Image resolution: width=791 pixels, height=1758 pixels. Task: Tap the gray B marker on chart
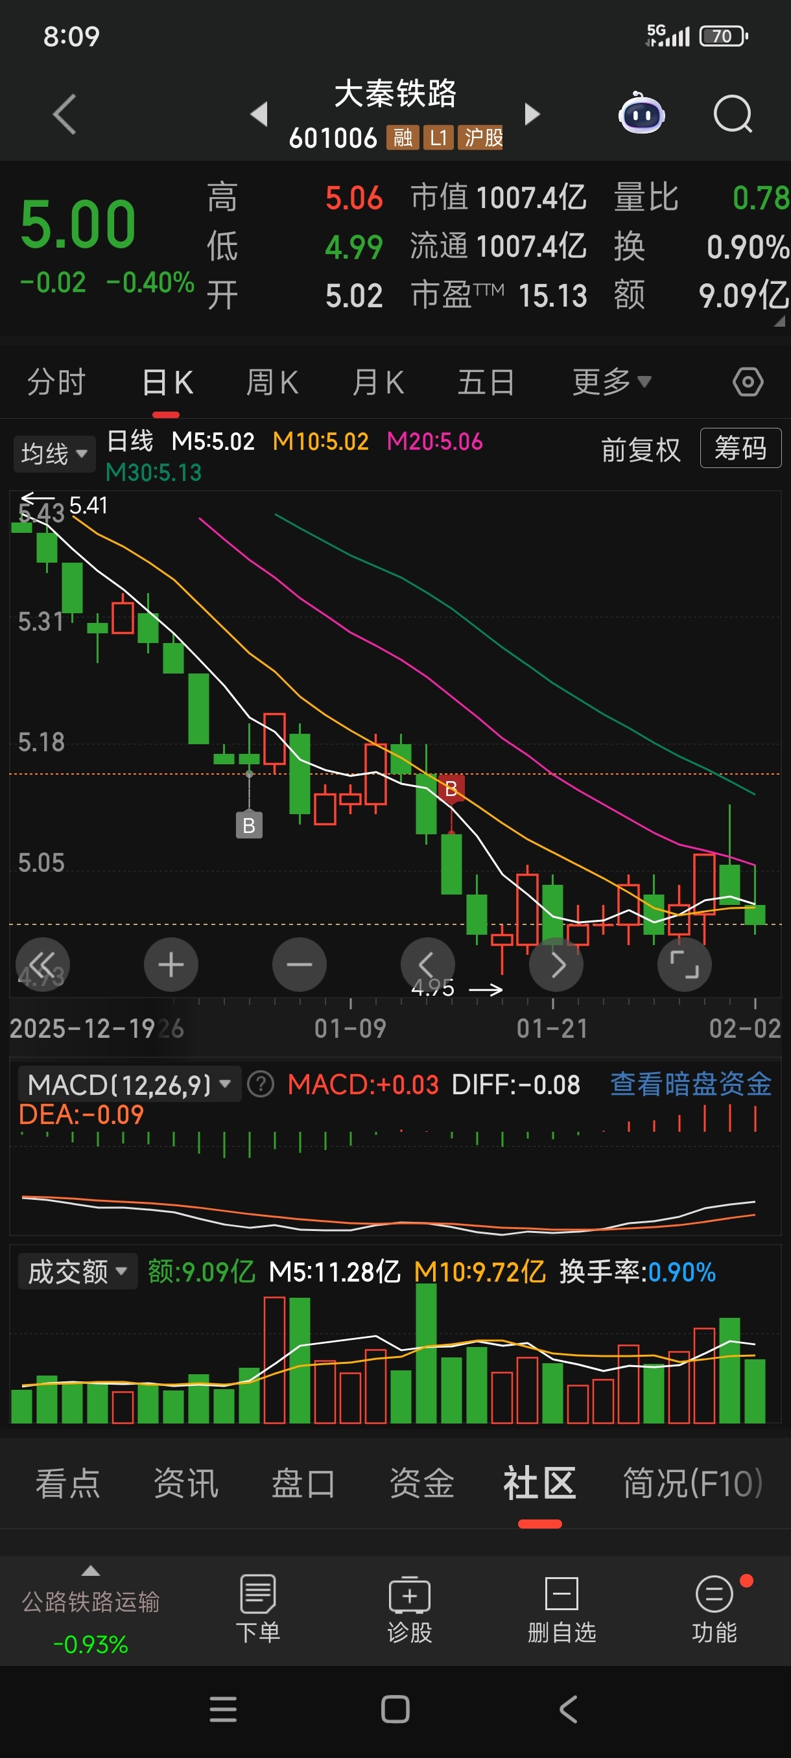248,825
